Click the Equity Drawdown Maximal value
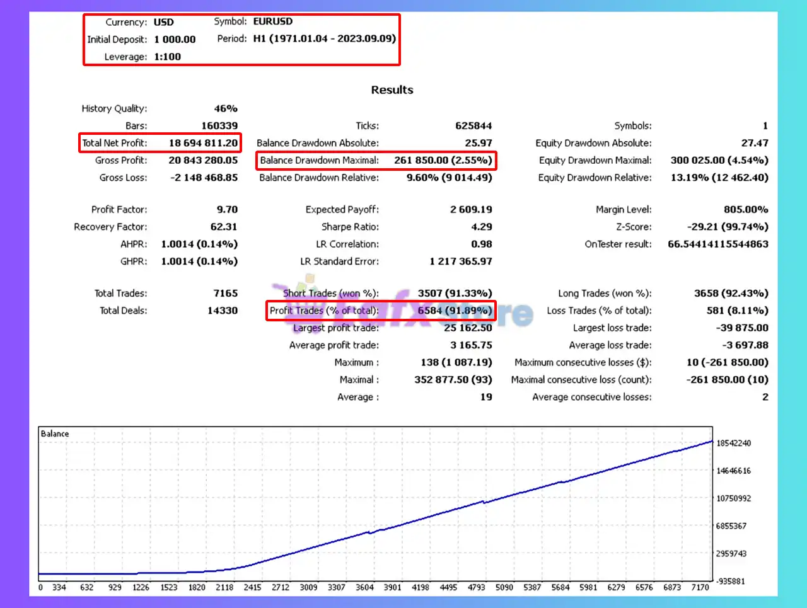This screenshot has width=807, height=608. pos(719,160)
